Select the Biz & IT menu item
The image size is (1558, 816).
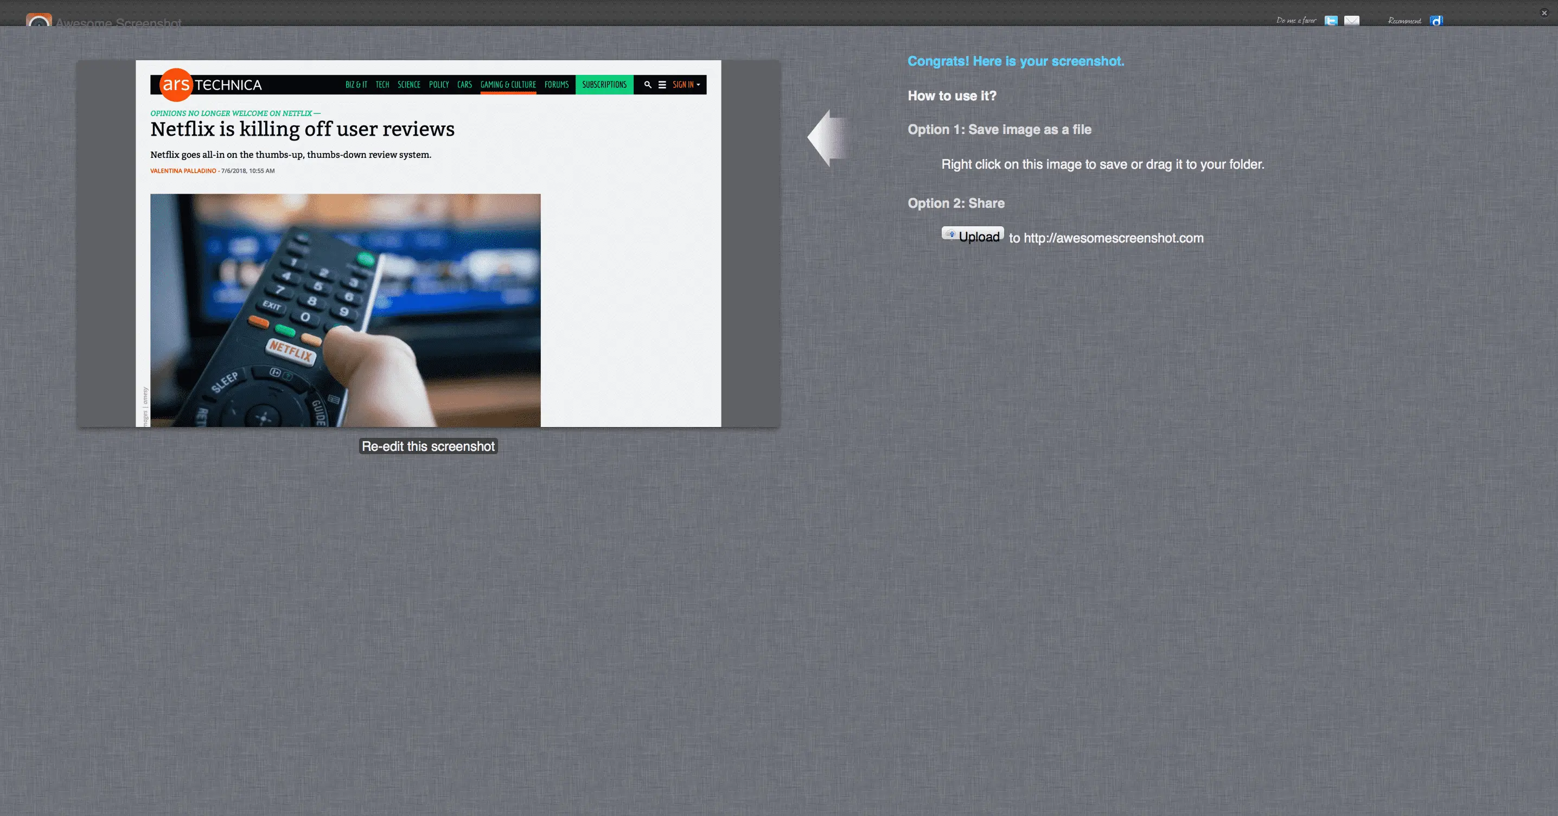[356, 85]
